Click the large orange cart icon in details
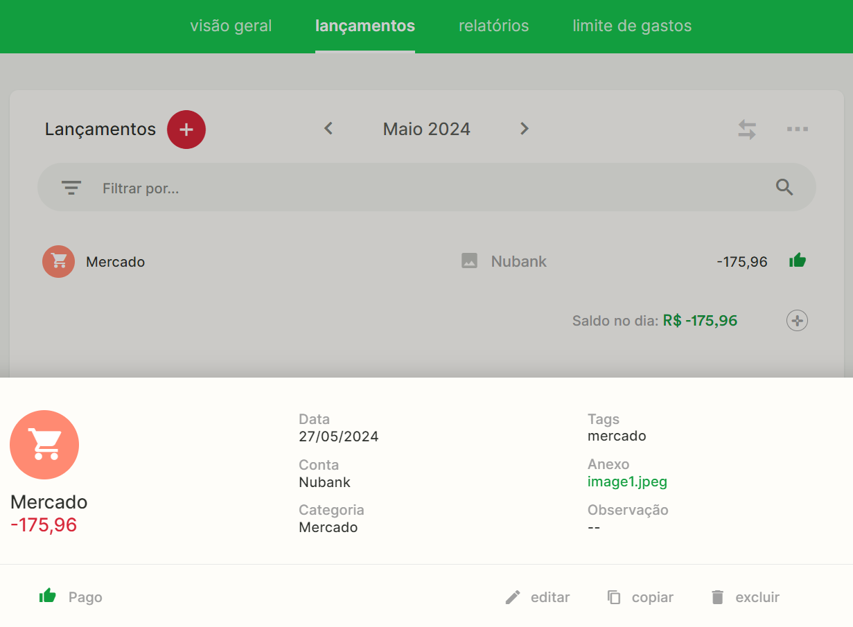 pyautogui.click(x=44, y=445)
